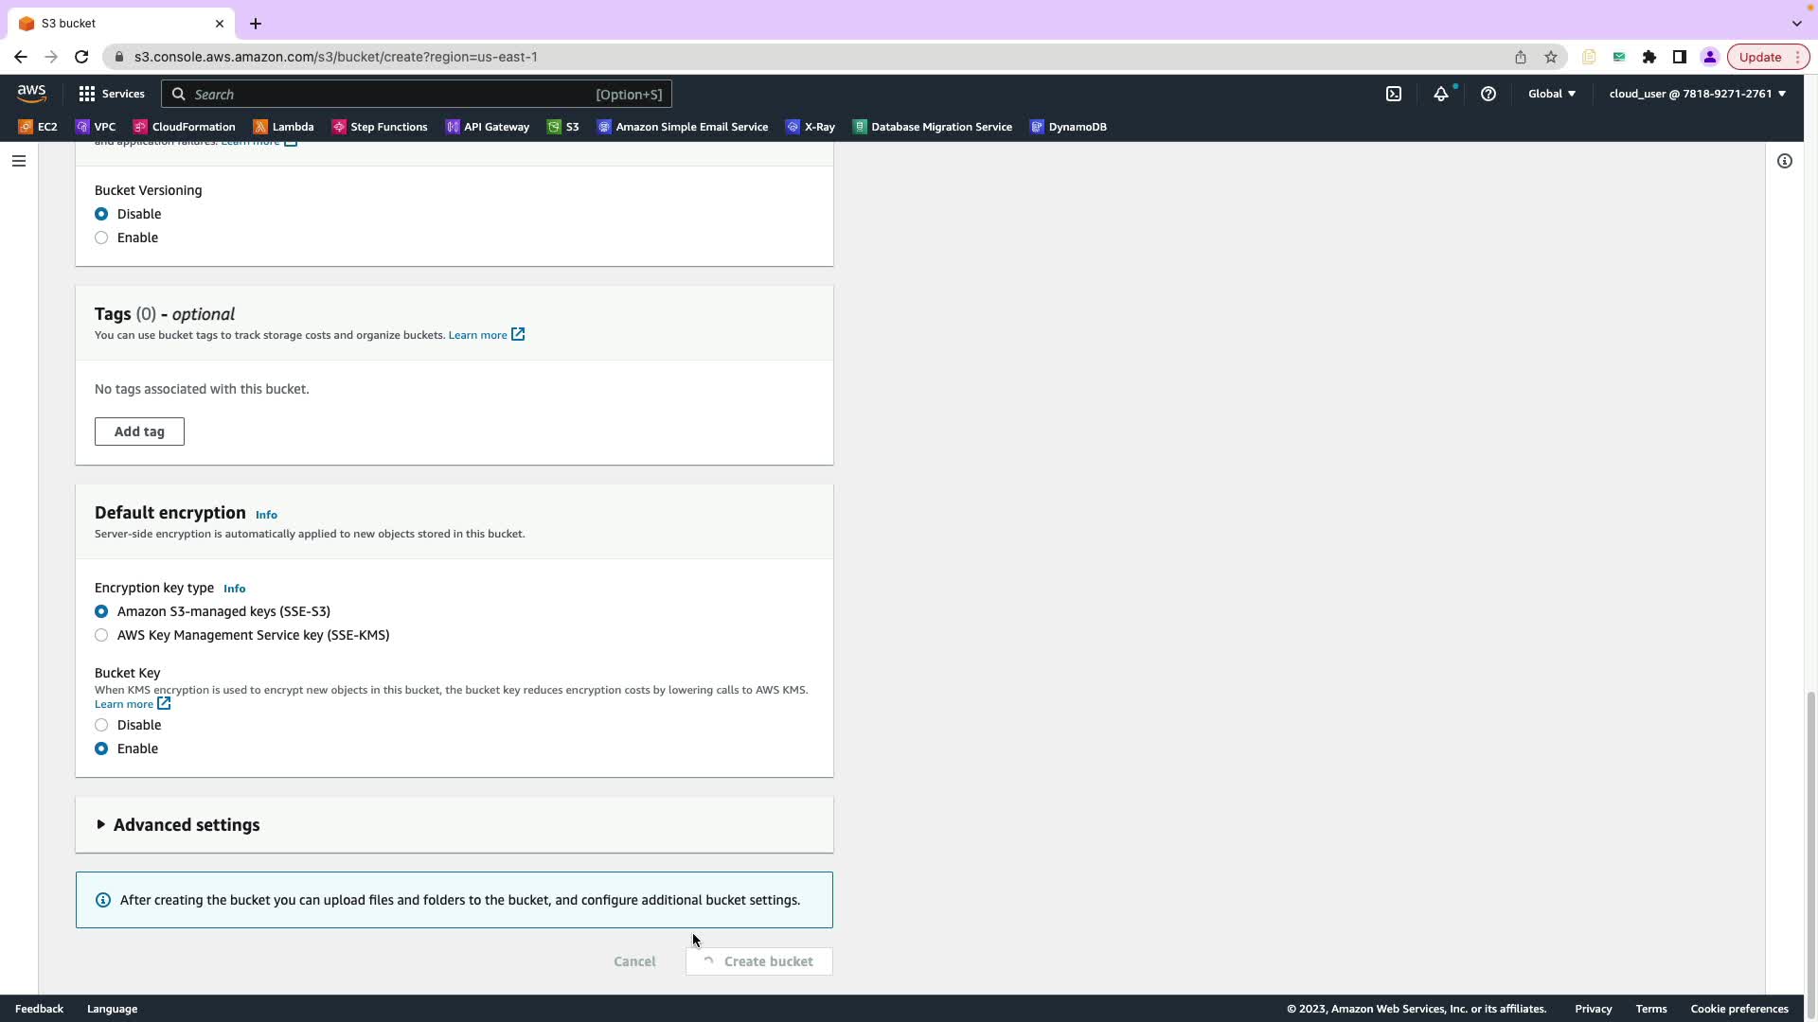Open the Services grid menu
1818x1022 pixels.
click(x=112, y=94)
